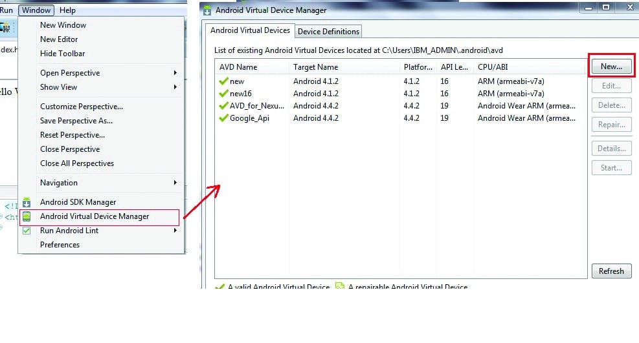
Task: Click the green checkmark beside AVD_for_Nexu
Action: (223, 106)
